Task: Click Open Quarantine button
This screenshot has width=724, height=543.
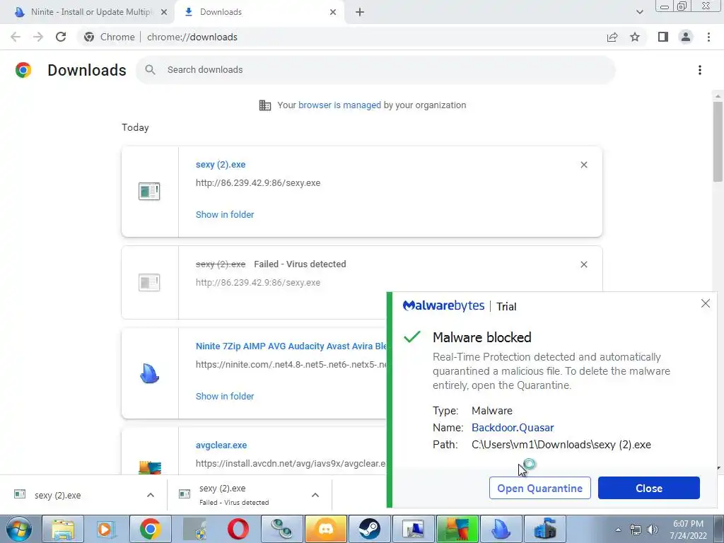Action: tap(539, 488)
